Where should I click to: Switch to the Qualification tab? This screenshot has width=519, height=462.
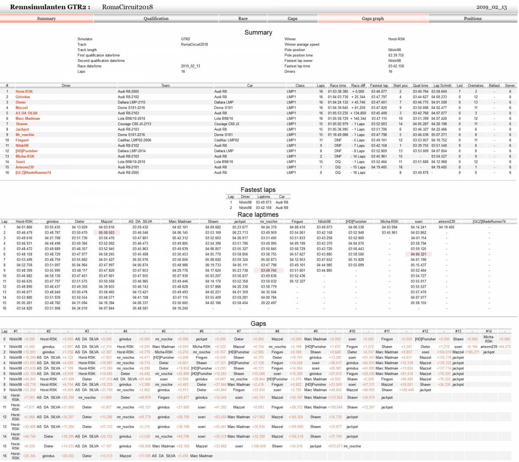156,19
